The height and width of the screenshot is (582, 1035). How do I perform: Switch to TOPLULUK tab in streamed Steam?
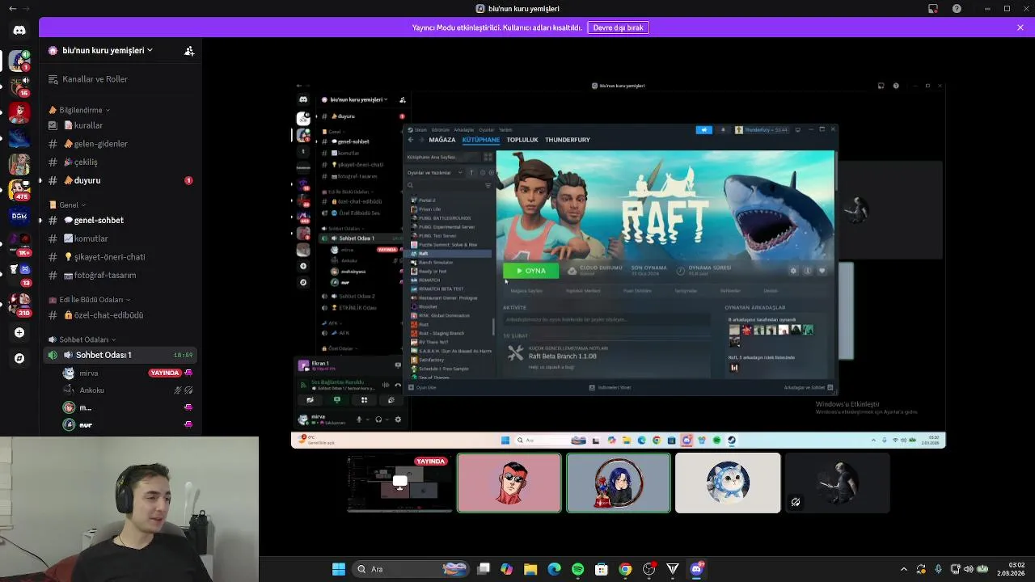522,140
